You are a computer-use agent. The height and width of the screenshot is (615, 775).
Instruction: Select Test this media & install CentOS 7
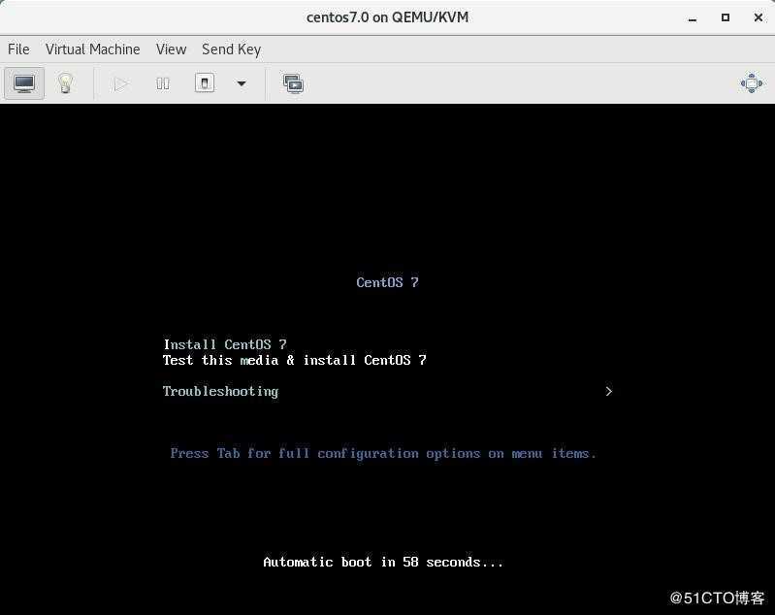[295, 360]
